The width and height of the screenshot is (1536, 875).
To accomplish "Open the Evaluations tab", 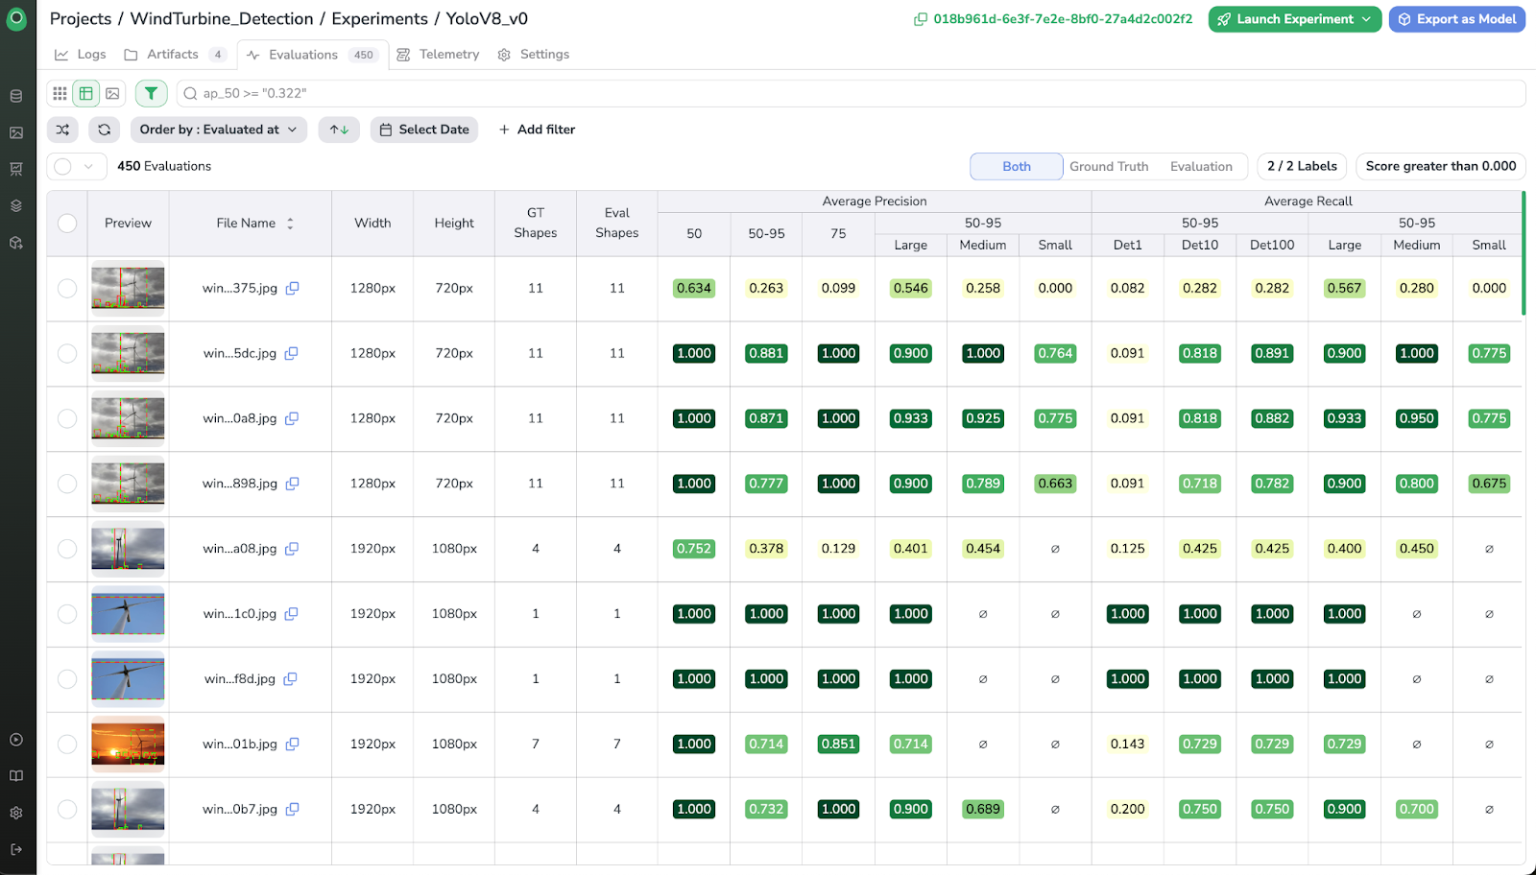I will [313, 55].
